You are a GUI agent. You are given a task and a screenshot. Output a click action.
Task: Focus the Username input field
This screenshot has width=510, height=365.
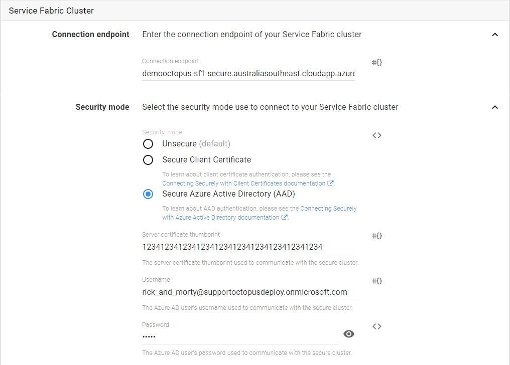tap(248, 292)
